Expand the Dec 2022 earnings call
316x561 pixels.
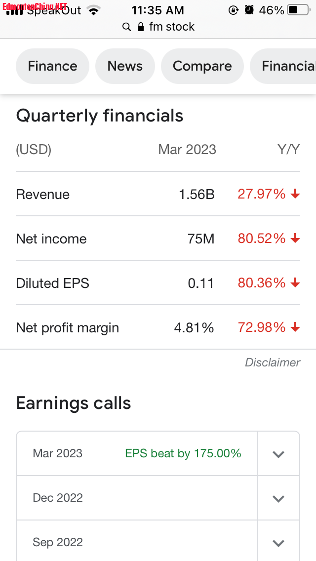coord(278,498)
